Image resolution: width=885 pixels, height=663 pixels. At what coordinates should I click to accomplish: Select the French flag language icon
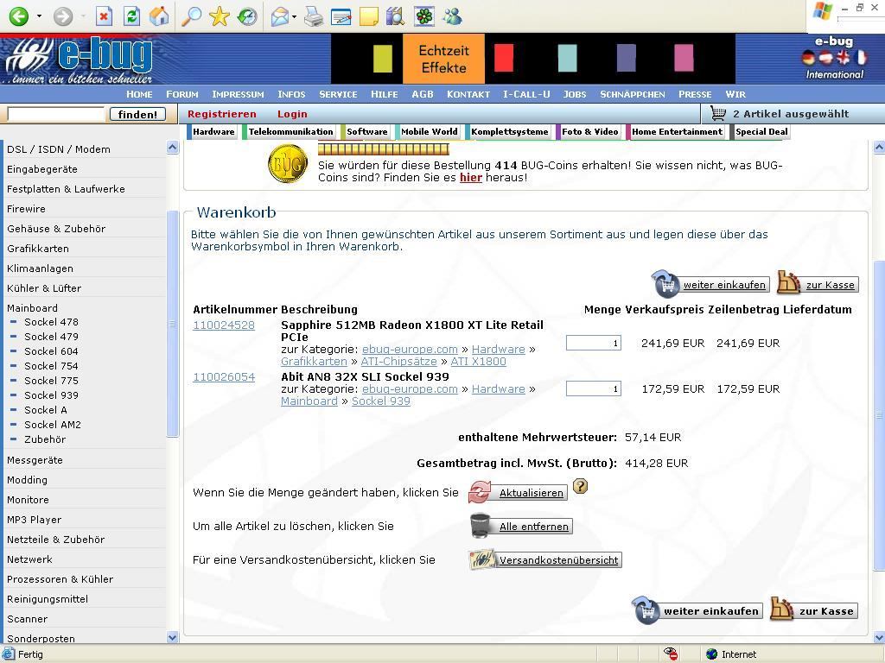tap(860, 58)
